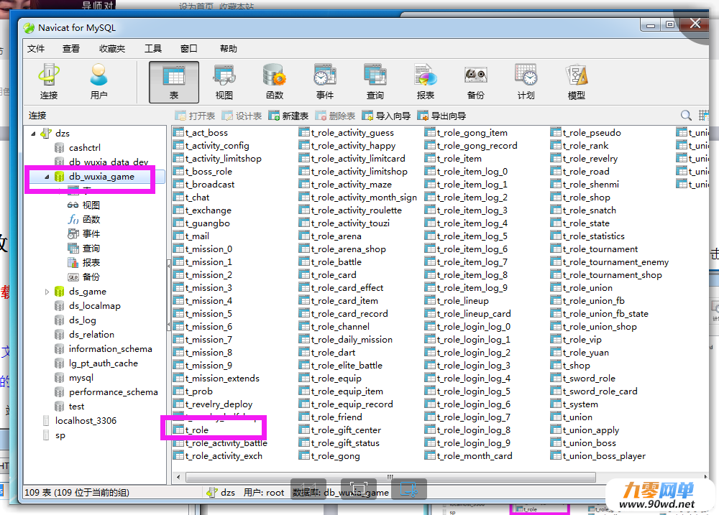Open the 计划 schedule toolbar icon
This screenshot has width=719, height=515.
526,82
